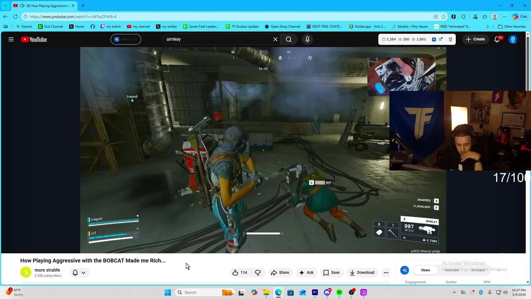
Task: Open the Seven Fold Leader bookmark
Action: tap(200, 27)
